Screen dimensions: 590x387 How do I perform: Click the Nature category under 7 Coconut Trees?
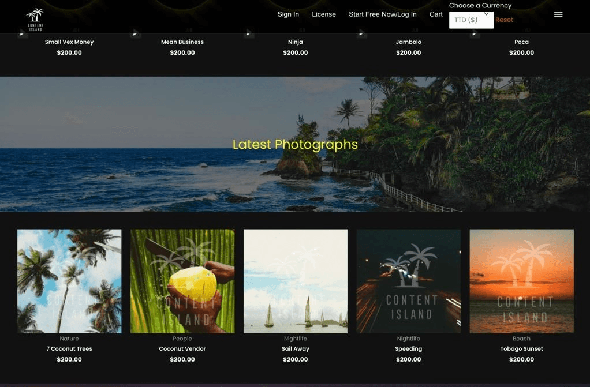[x=69, y=339]
